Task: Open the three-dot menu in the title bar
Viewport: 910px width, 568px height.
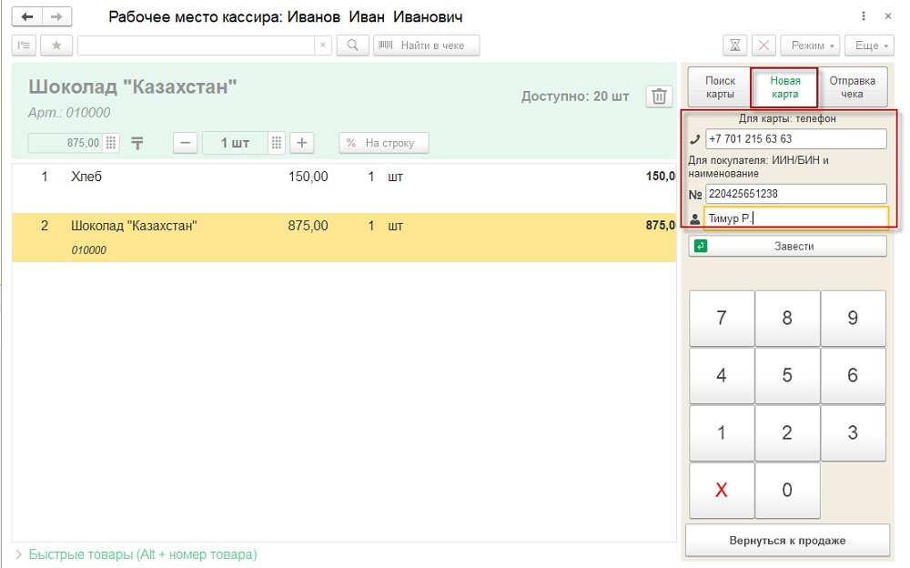Action: click(863, 17)
